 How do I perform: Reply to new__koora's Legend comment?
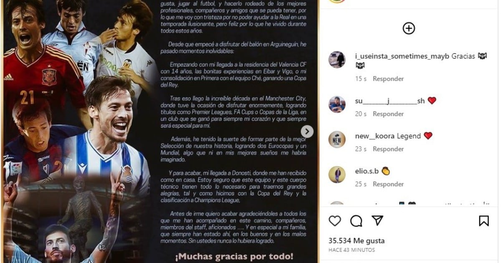coord(388,149)
